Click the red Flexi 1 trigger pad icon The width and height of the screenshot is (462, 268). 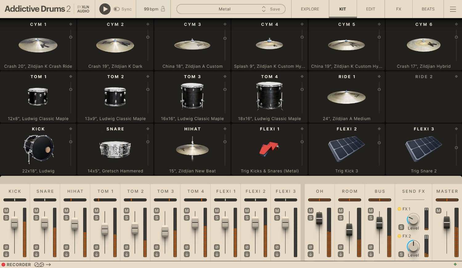tap(269, 149)
